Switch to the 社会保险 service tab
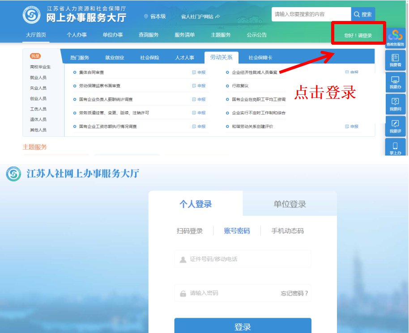Screen dimensions: 409x333 coord(149,58)
